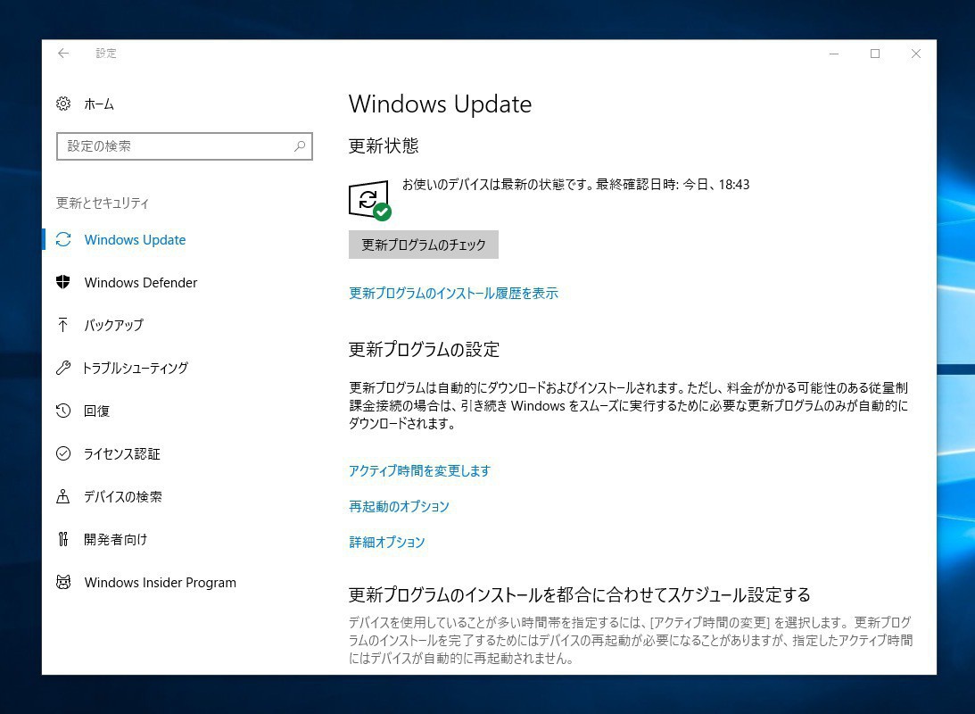Go to バックアップ settings

(113, 325)
